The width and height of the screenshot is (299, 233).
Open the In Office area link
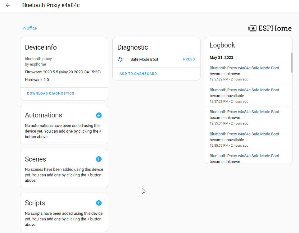tap(29, 28)
